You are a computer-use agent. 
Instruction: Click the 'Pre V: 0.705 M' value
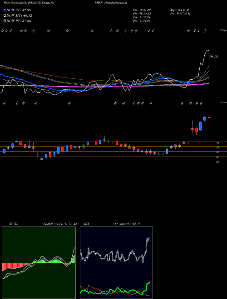(x=180, y=14)
